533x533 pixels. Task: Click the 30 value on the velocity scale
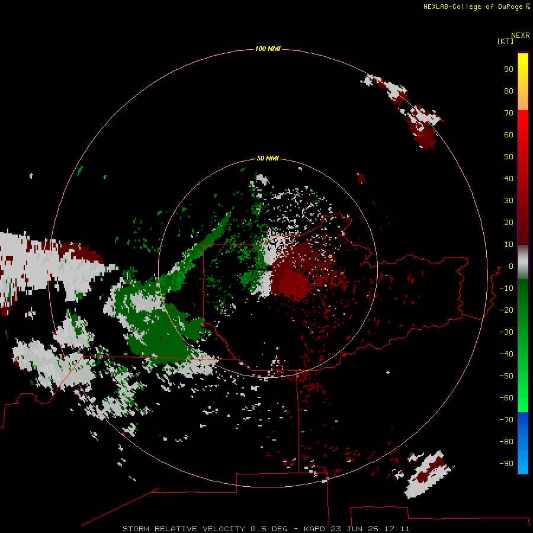[509, 201]
